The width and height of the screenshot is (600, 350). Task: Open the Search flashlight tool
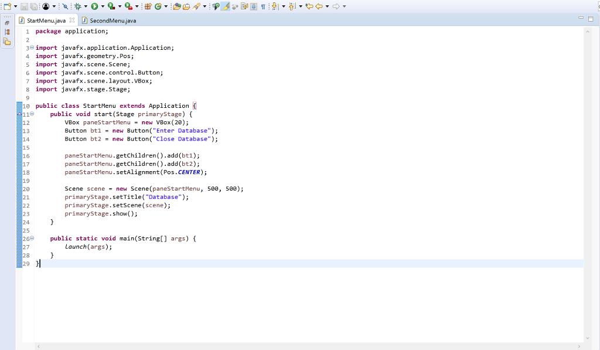(x=197, y=6)
